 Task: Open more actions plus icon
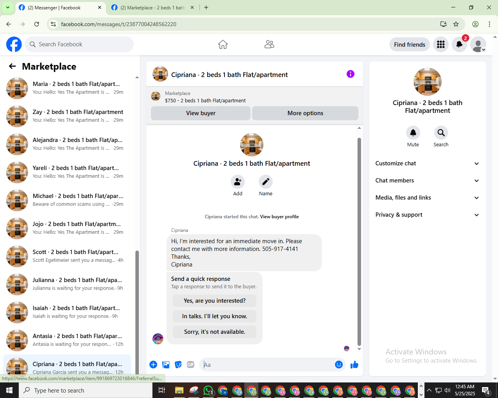(x=153, y=365)
